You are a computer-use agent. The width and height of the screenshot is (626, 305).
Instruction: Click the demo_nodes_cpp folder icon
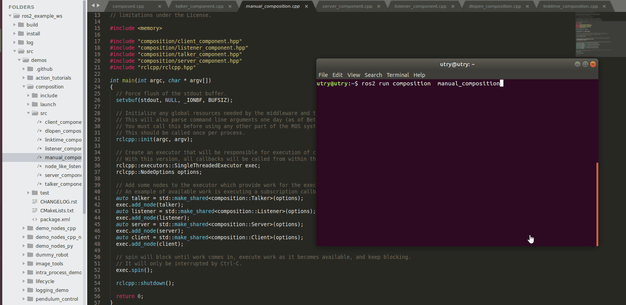coord(30,228)
